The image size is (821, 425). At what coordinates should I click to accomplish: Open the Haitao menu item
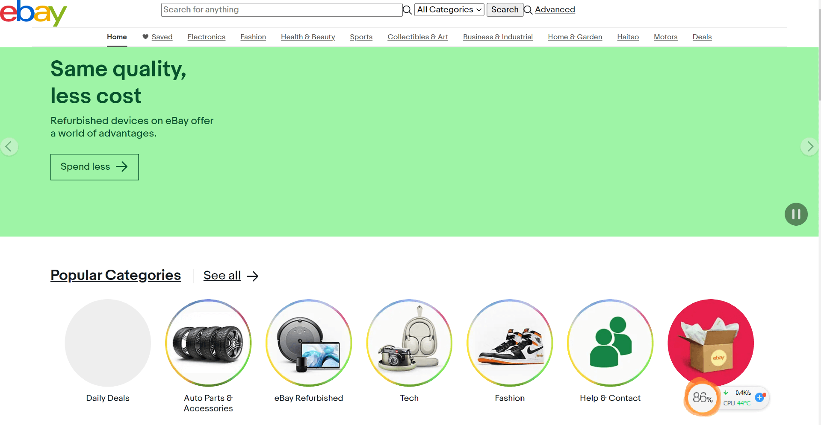click(628, 37)
